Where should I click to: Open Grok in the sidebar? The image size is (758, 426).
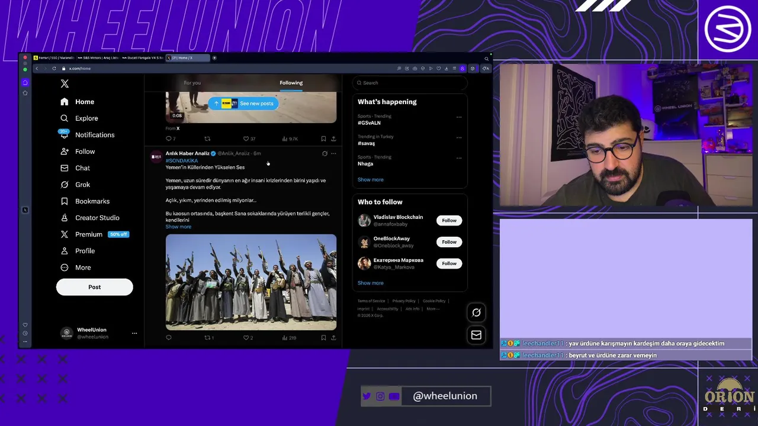pos(75,185)
